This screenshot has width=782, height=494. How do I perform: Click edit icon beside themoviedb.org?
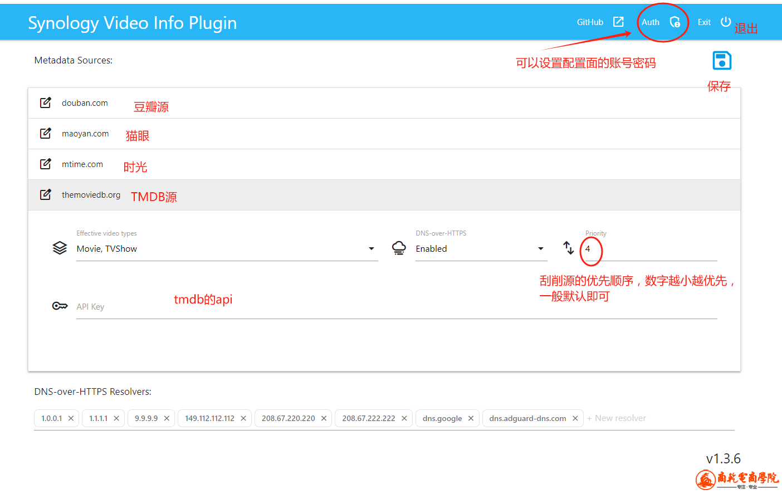(x=46, y=194)
